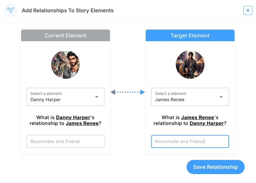Focus the Target Element relationship text field
Image resolution: width=256 pixels, height=183 pixels.
[190, 141]
